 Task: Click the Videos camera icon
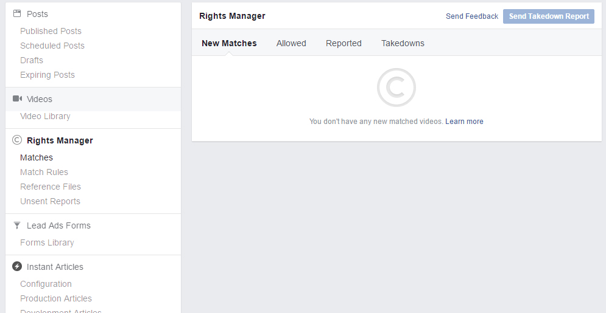17,98
